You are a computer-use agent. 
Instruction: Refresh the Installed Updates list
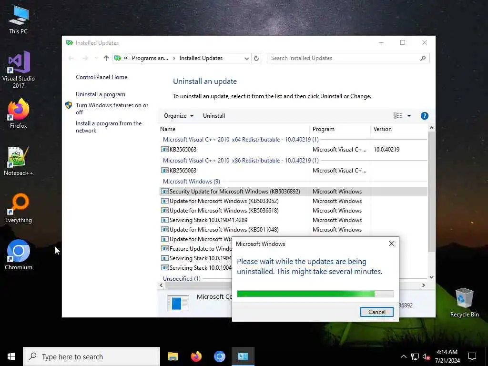pos(256,58)
